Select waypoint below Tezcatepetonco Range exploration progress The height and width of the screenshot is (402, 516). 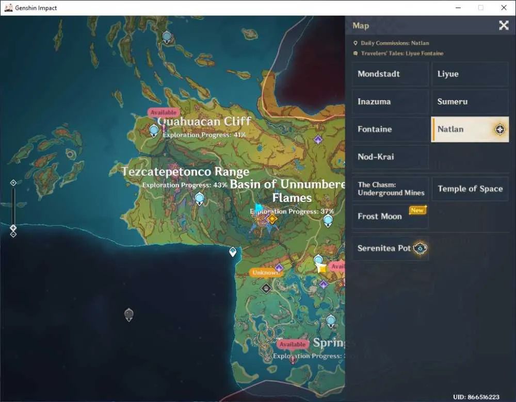coord(199,199)
